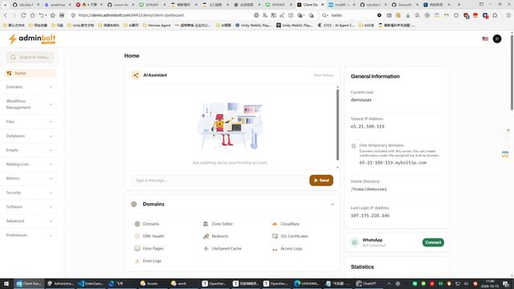Viewport: 514px width, 289px height.
Task: Expand the Mailing Lists sidebar menu
Action: [x=30, y=165]
